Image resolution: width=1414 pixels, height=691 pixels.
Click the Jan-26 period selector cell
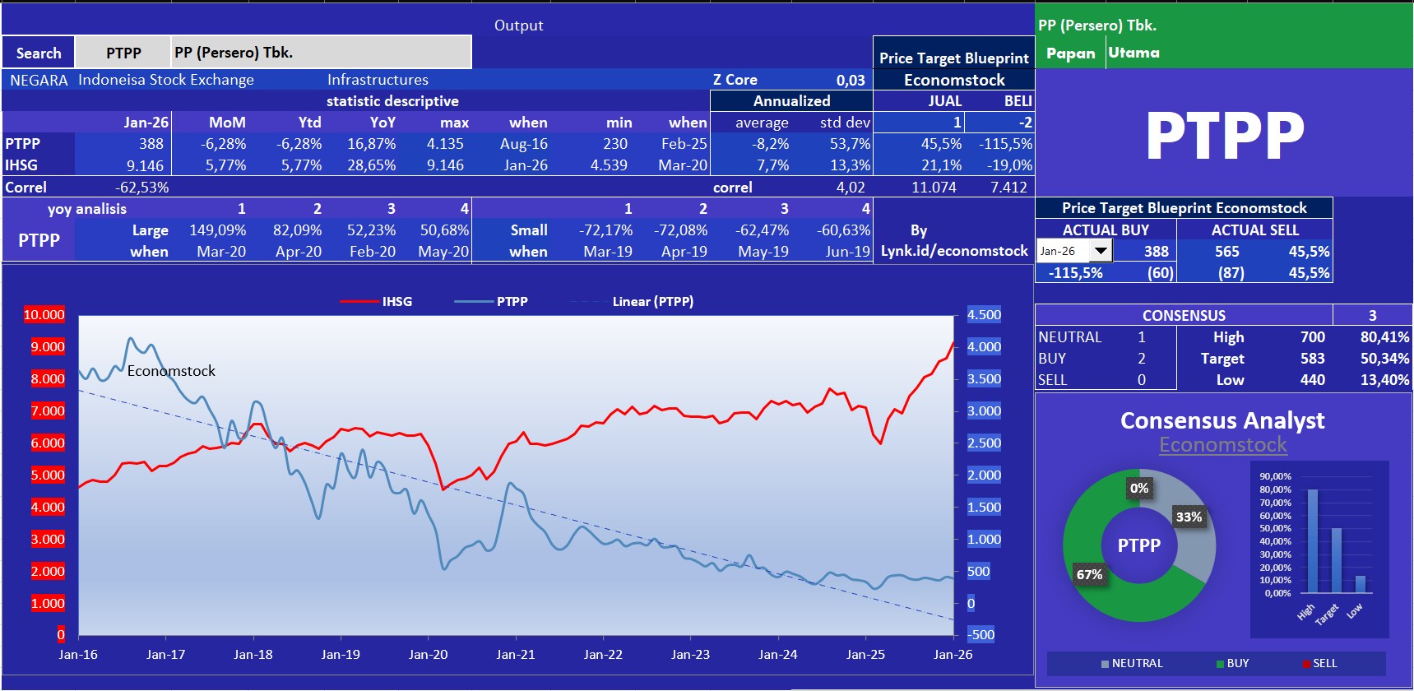1062,251
